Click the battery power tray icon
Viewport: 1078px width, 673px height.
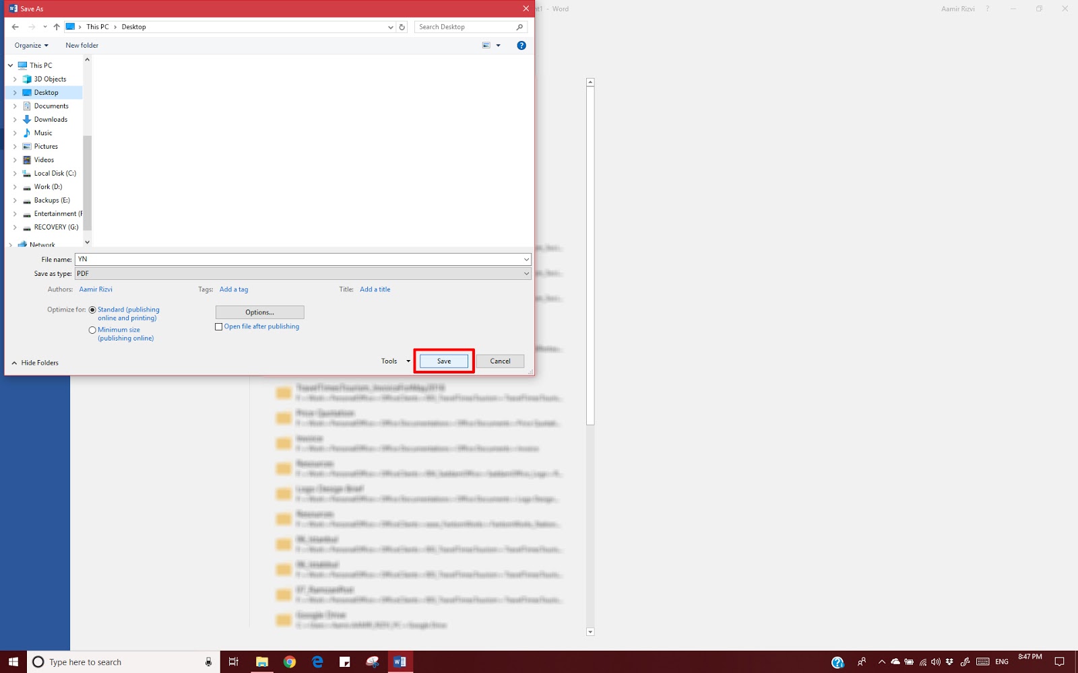coord(909,662)
